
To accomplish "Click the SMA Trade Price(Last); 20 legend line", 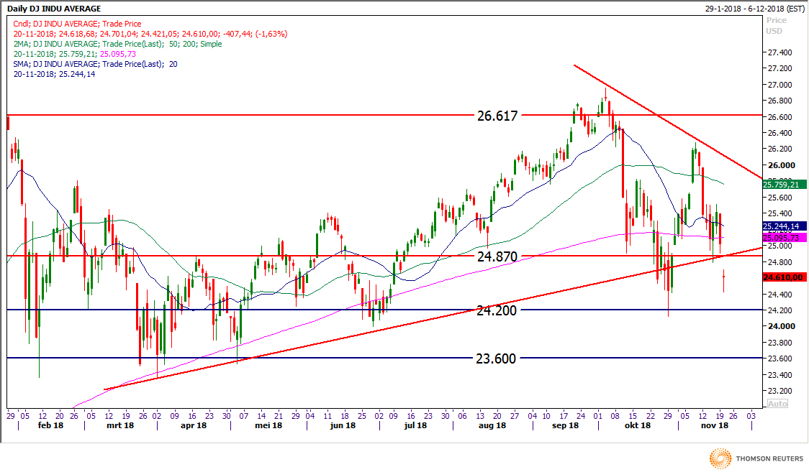I will pos(96,64).
